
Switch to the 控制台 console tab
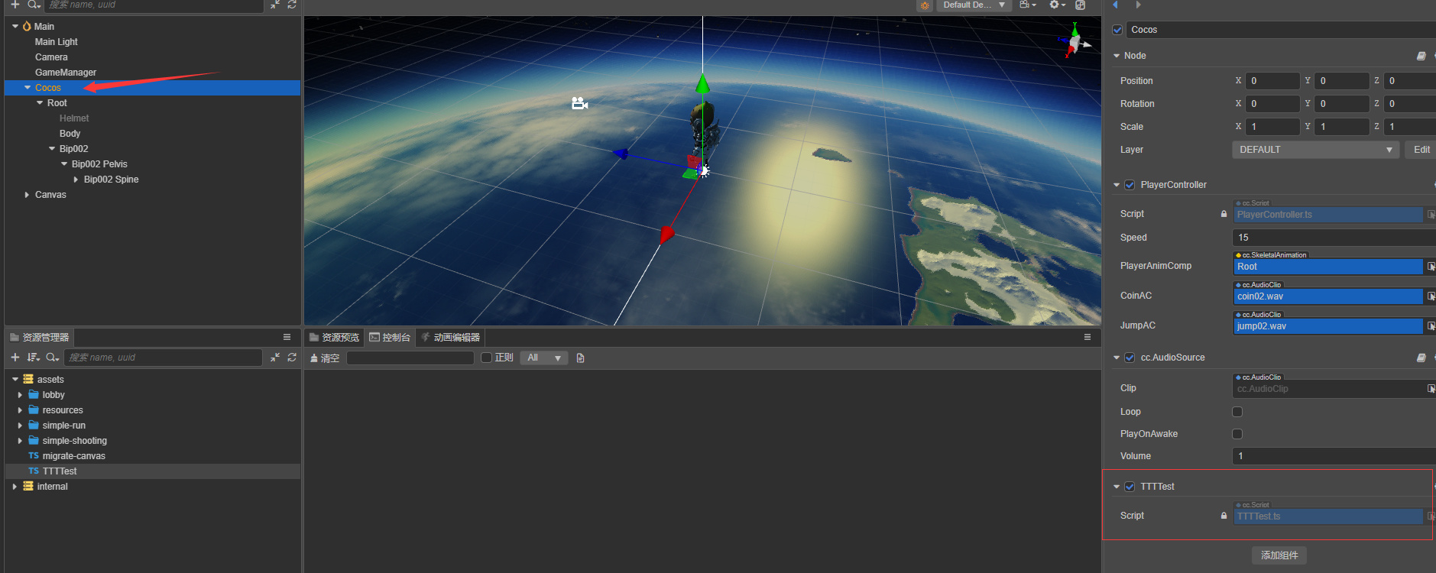pos(390,337)
